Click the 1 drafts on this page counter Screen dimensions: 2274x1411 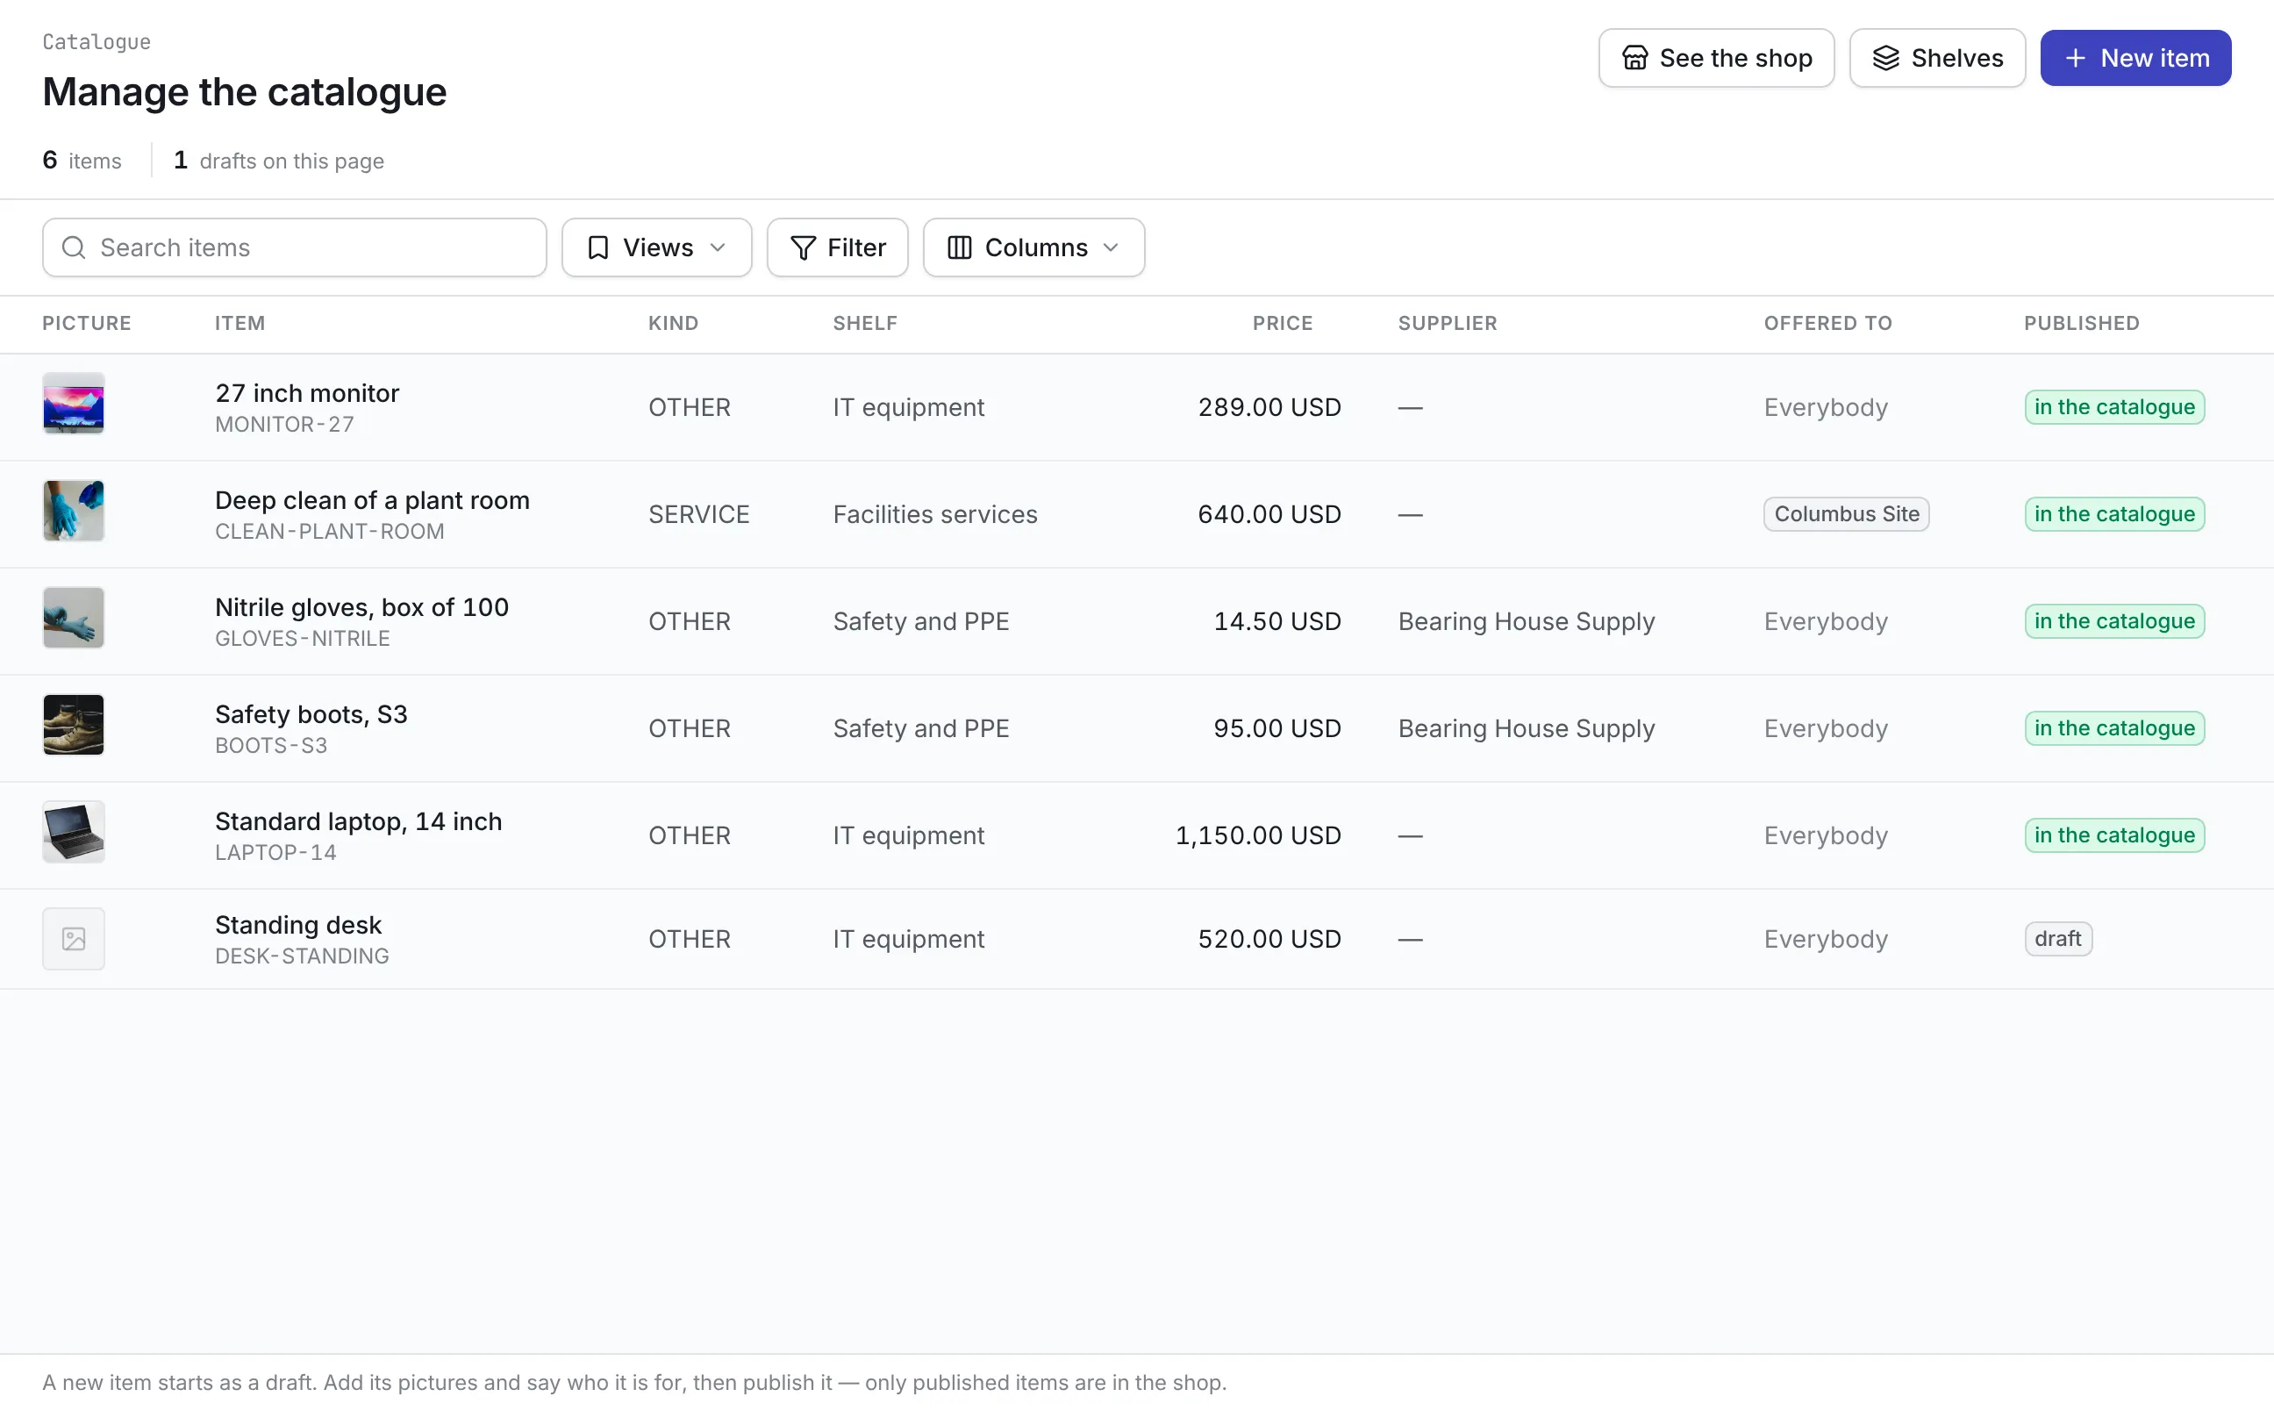tap(279, 161)
